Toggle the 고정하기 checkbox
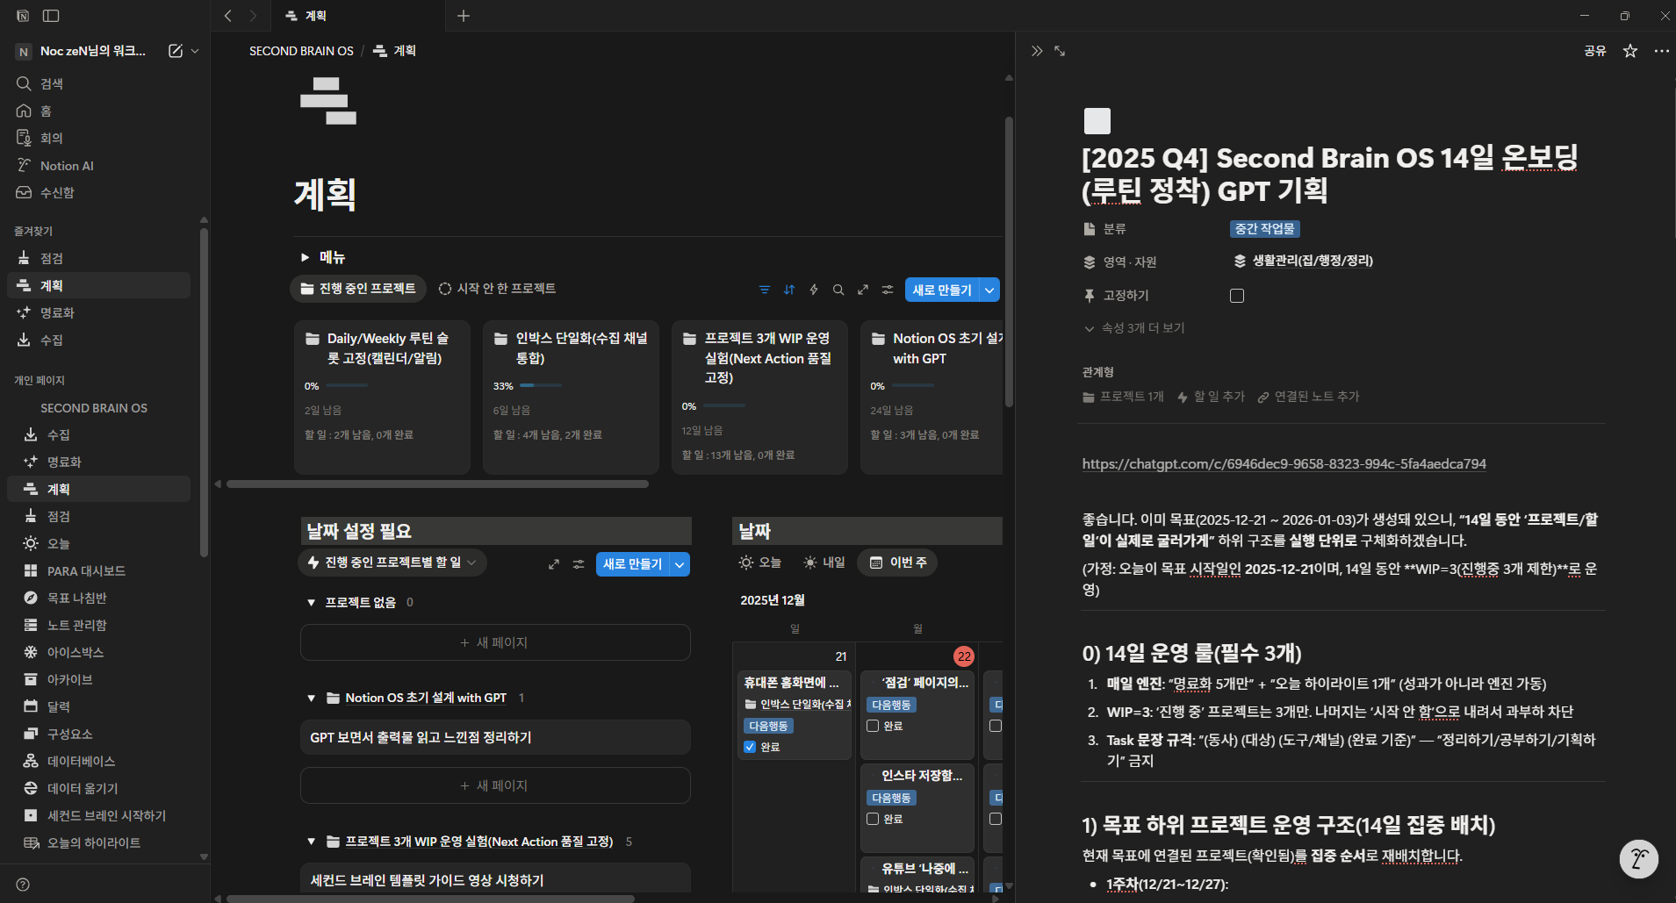 (x=1237, y=296)
